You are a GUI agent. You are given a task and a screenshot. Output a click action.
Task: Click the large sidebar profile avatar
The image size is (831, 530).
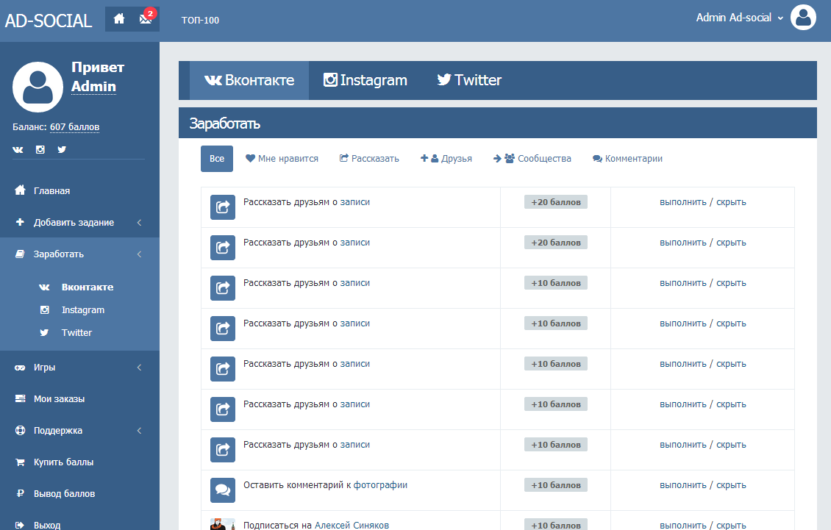coord(38,87)
